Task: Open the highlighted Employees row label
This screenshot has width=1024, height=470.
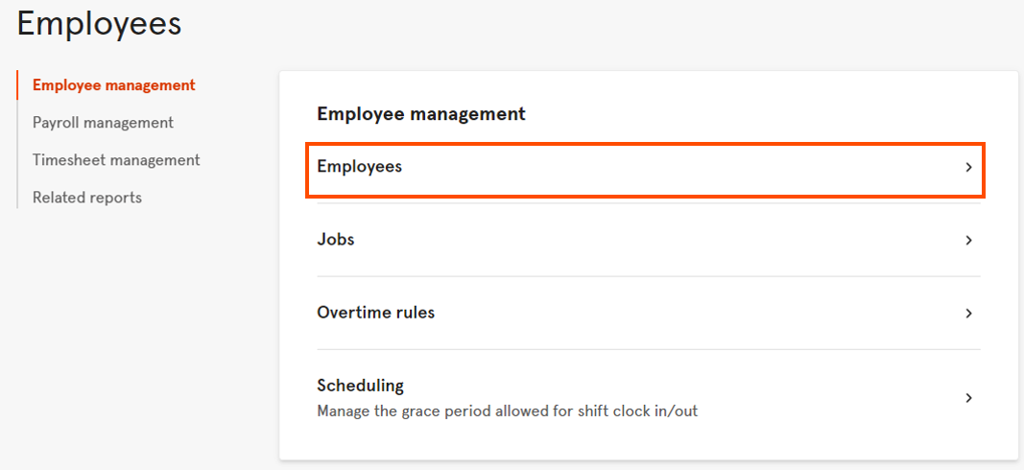Action: (359, 167)
